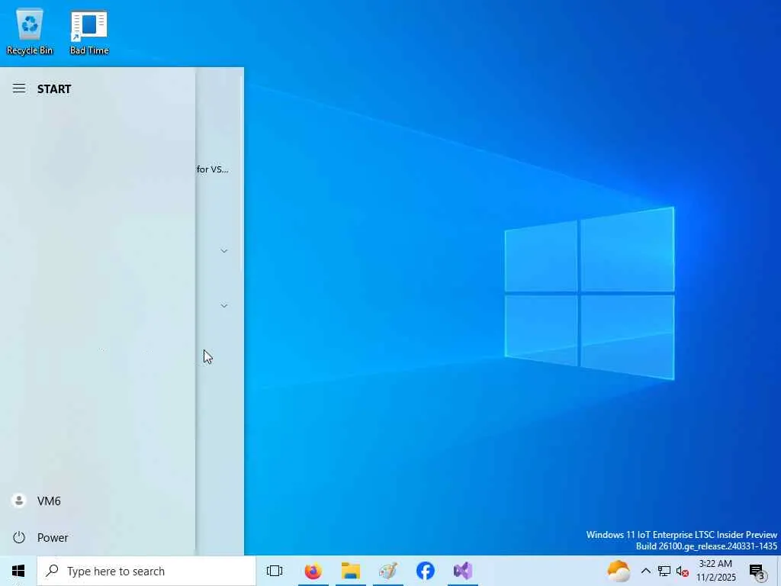Select the Recycle Bin desktop icon
The height and width of the screenshot is (586, 781).
coord(30,32)
